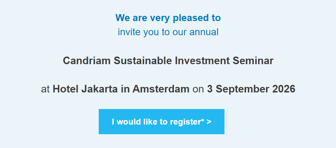Click the word 'September' in the date
Viewport: 336px width, 148px height.
coord(242,90)
